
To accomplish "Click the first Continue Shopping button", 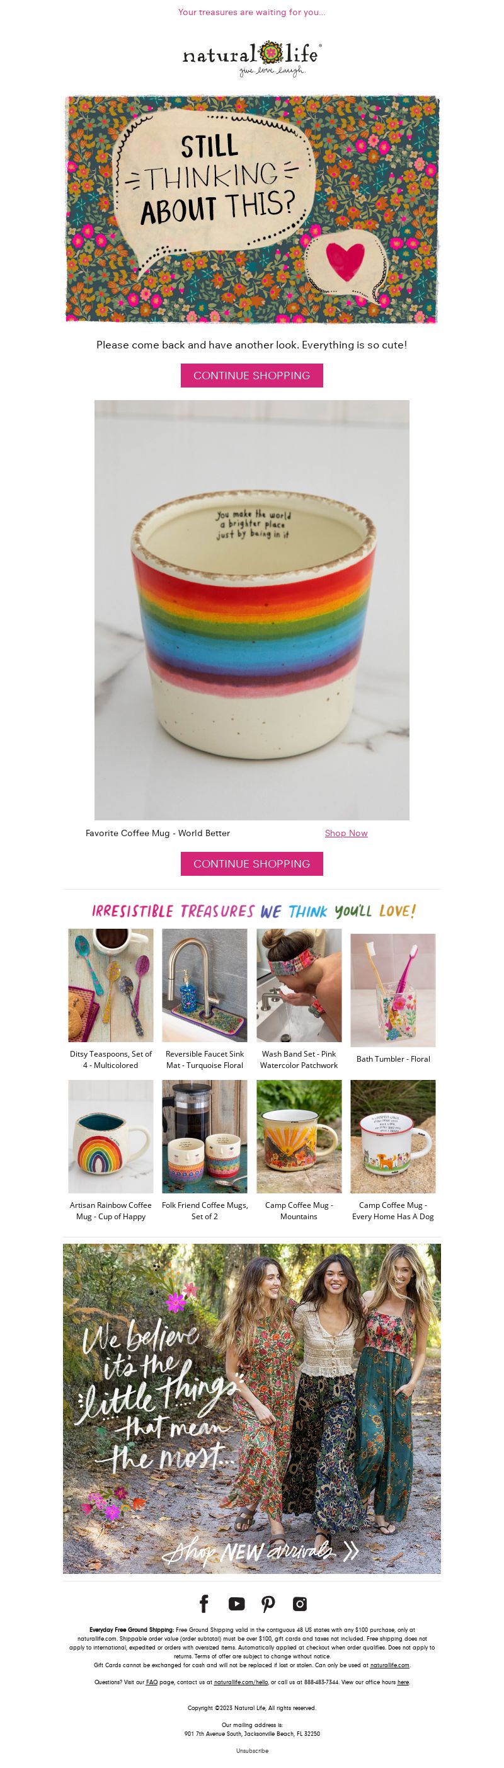I will pyautogui.click(x=251, y=376).
